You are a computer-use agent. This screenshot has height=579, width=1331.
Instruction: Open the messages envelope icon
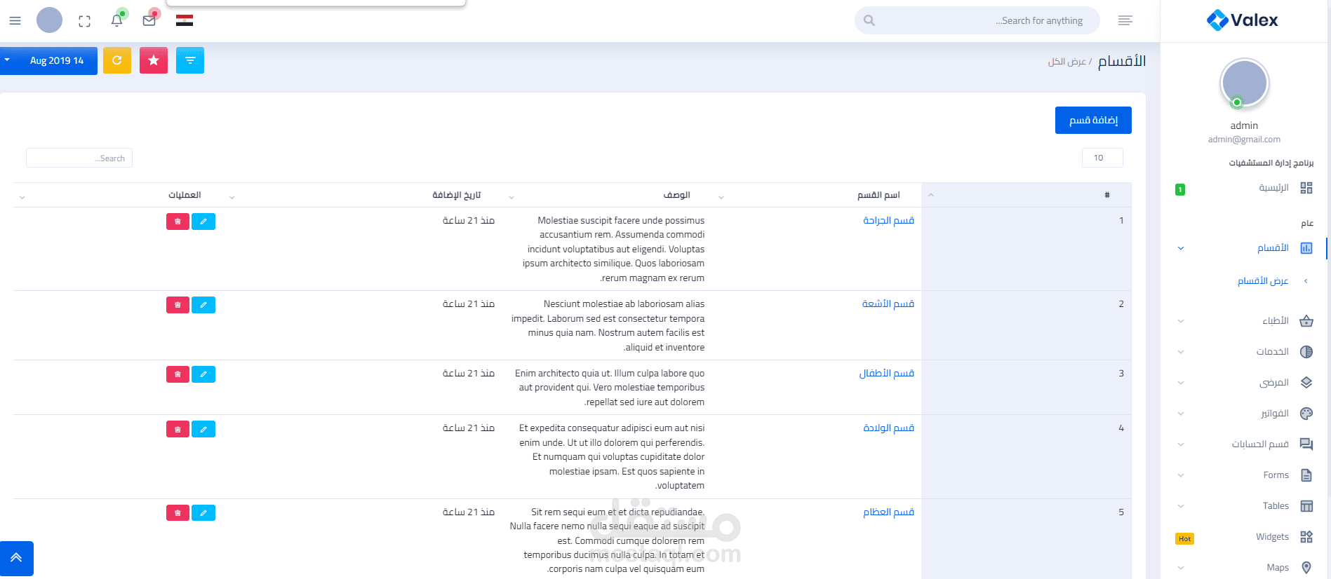click(x=149, y=20)
